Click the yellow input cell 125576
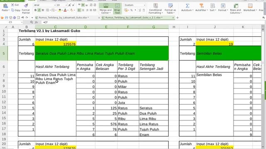266x149 pixels. [55, 44]
